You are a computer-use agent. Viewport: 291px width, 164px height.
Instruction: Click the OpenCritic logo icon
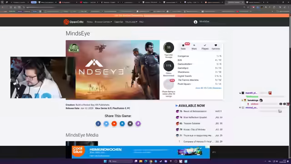[x=66, y=22]
